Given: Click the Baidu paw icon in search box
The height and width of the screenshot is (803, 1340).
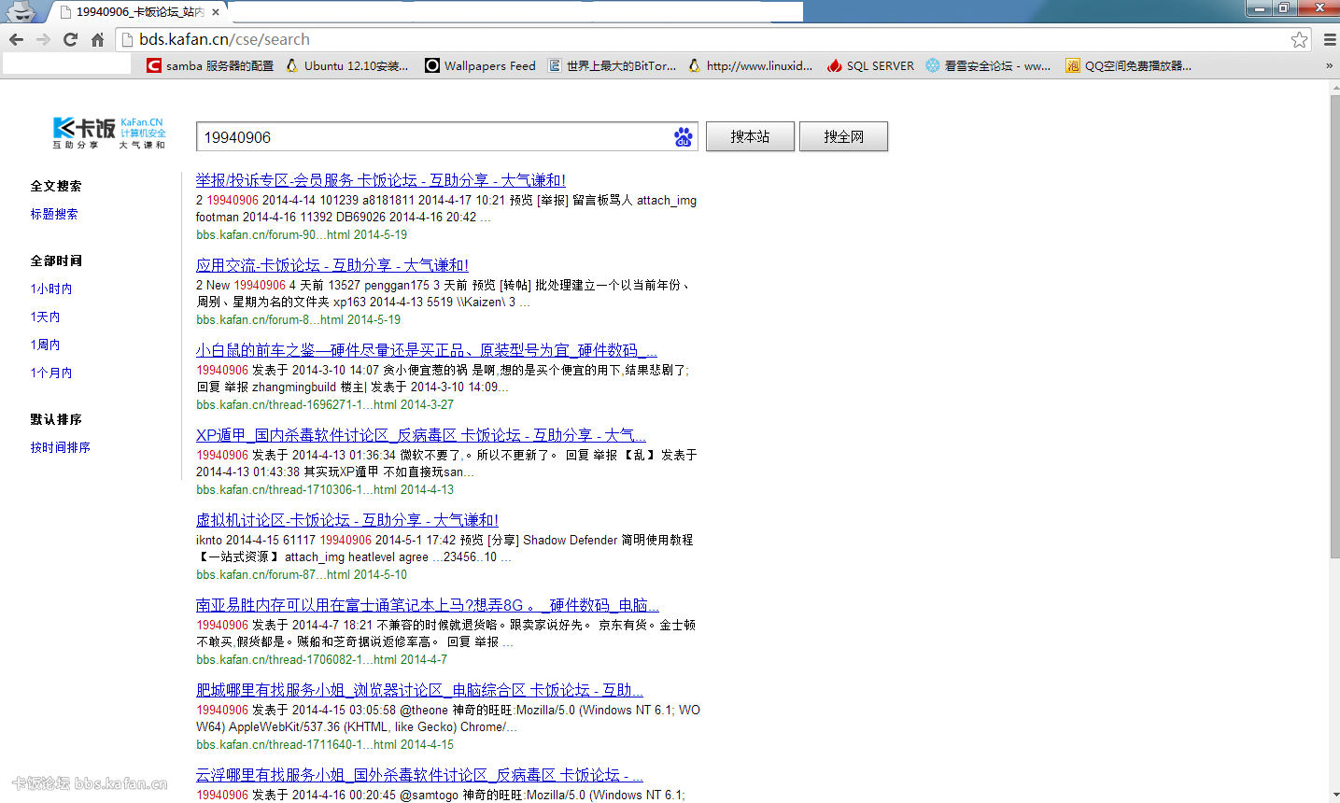Looking at the screenshot, I should 684,136.
